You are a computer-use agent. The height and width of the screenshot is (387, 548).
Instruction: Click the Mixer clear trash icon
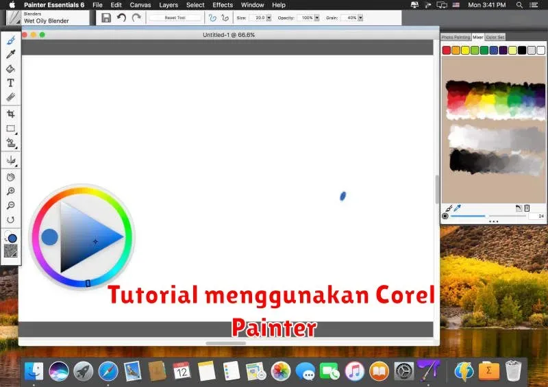pos(527,208)
